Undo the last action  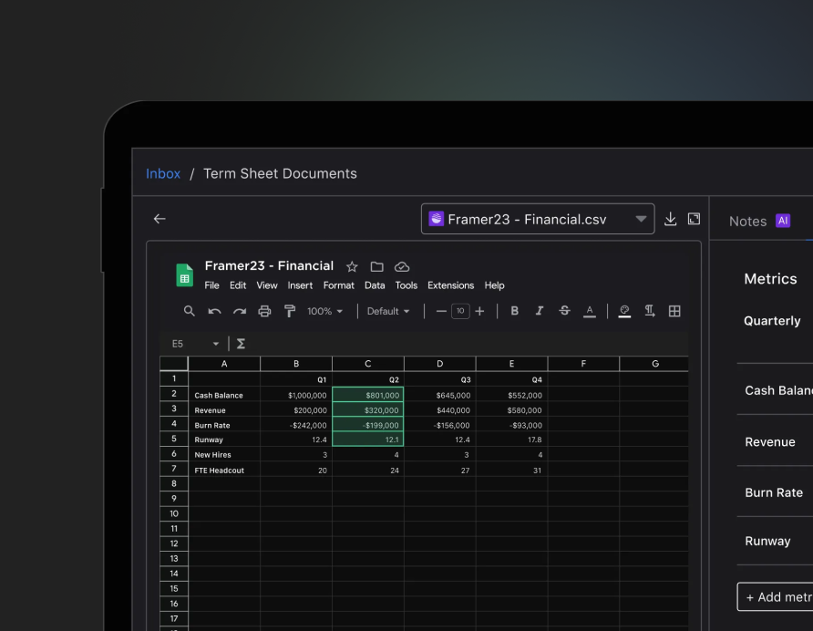(x=214, y=311)
